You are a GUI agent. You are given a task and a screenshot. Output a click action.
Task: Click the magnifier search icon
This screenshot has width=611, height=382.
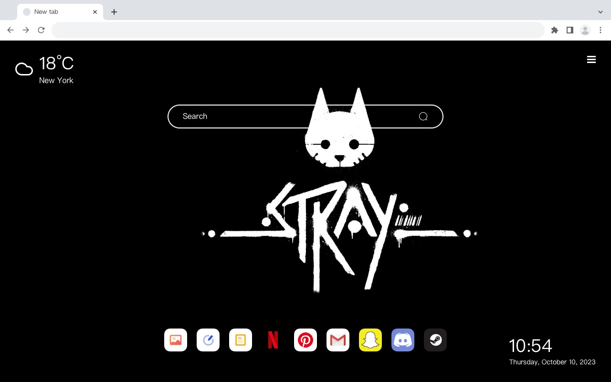click(x=423, y=117)
